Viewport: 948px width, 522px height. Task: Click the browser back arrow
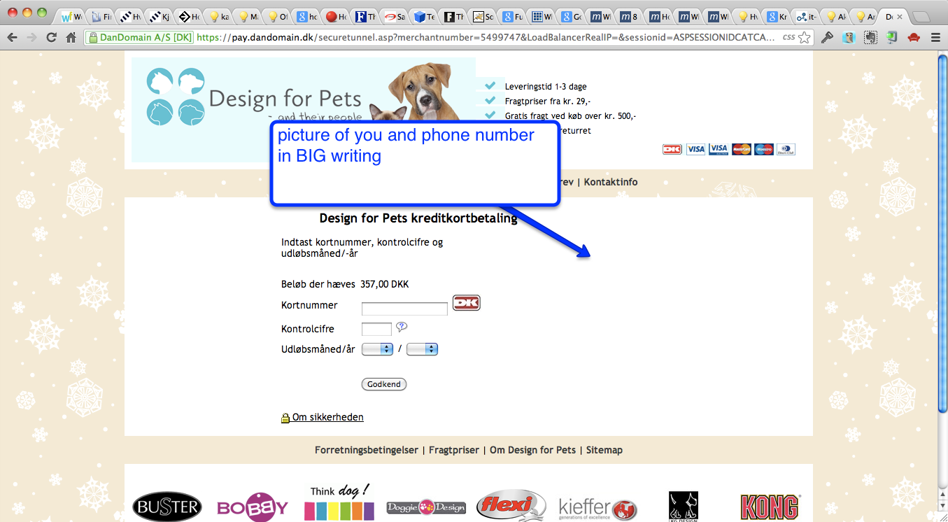(x=12, y=38)
